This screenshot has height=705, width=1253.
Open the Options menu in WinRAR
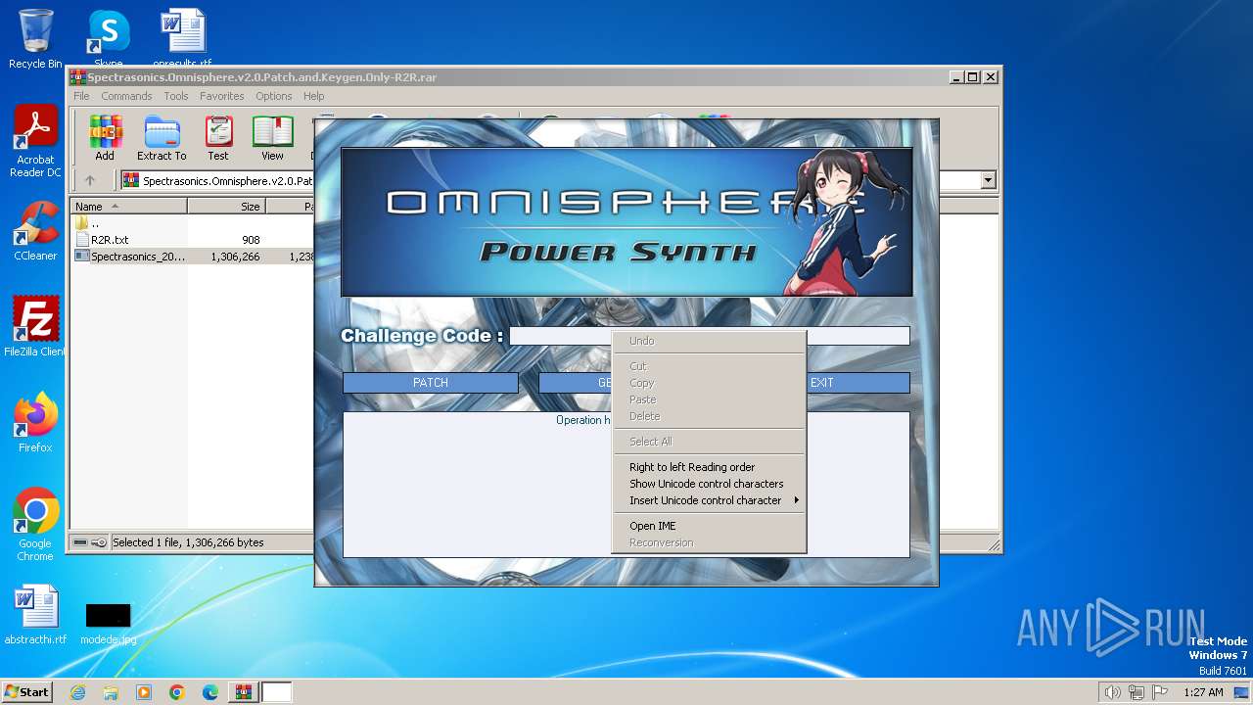coord(274,96)
